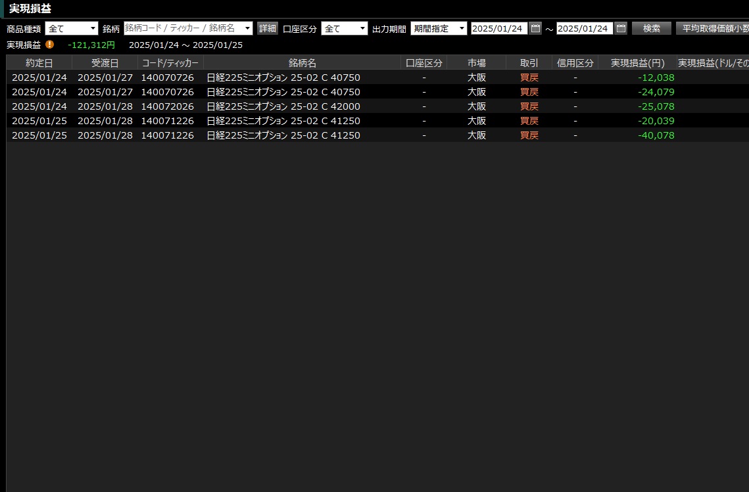Click 日経225ミニオプション 25-02 C 42000 name
The height and width of the screenshot is (492, 749).
pos(283,106)
